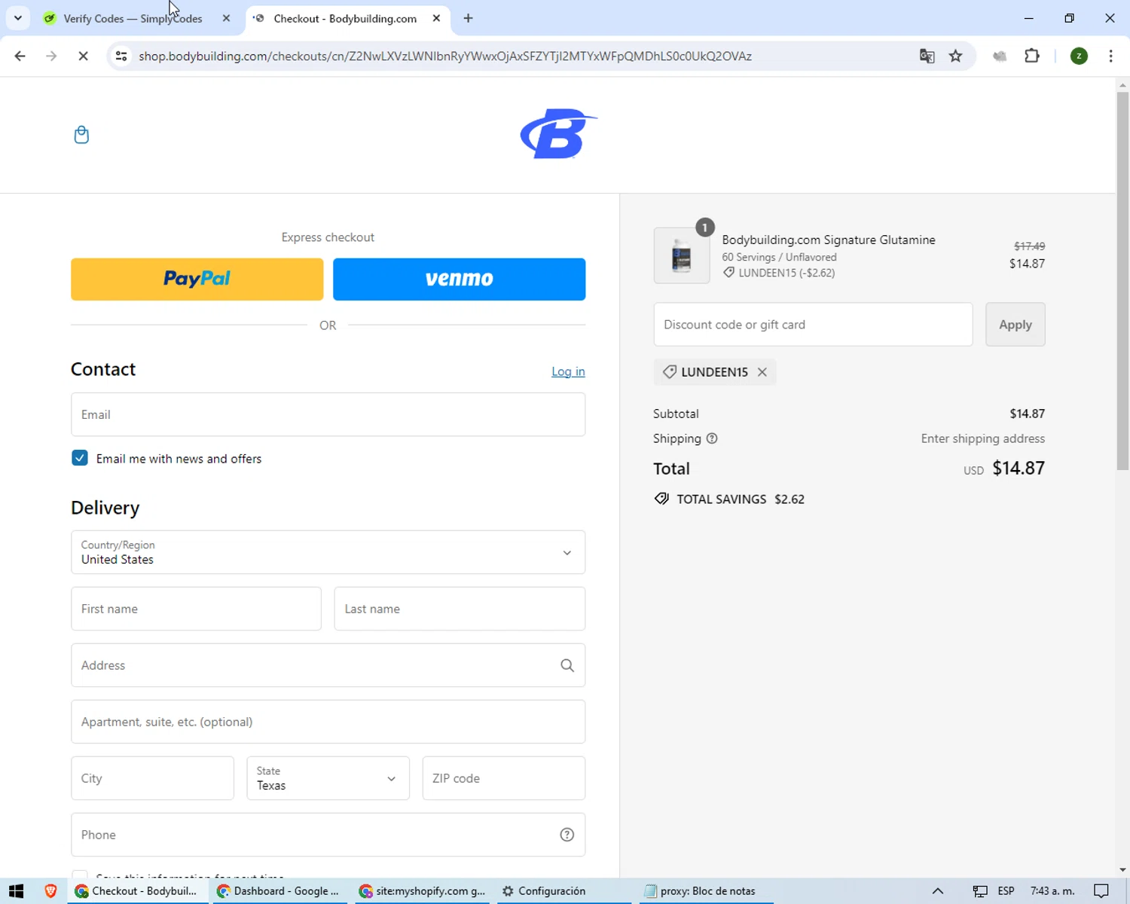The width and height of the screenshot is (1130, 904).
Task: Click the browser address bar URL
Action: [445, 56]
